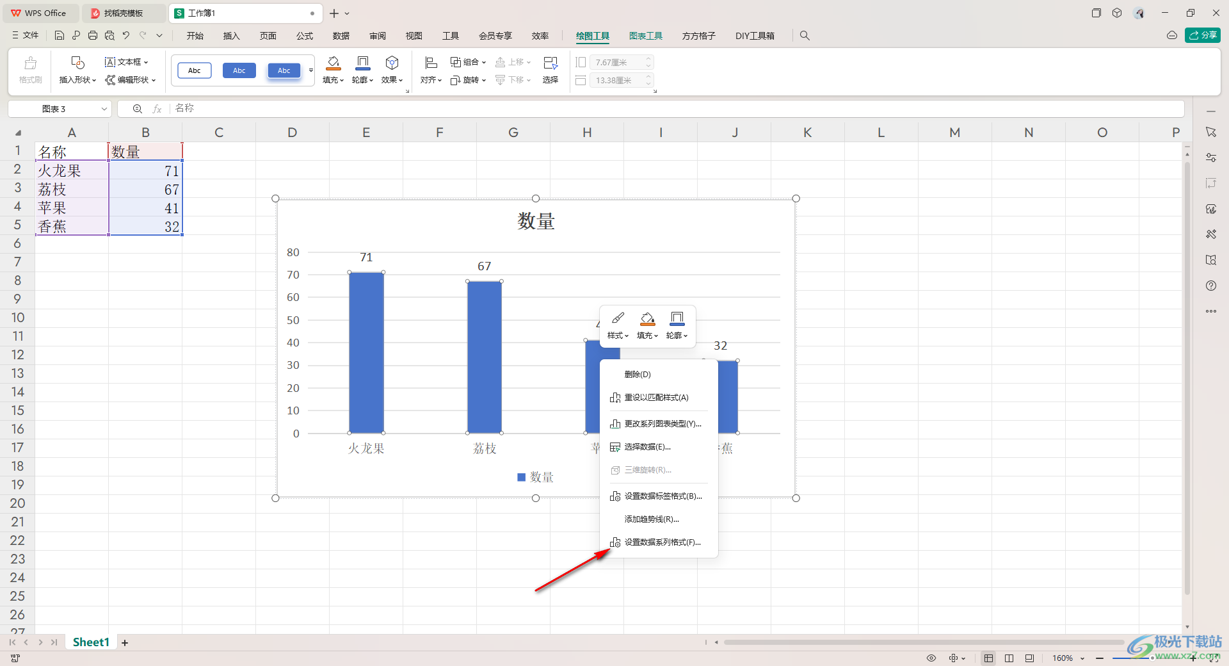Select Delete in the context menu
Image resolution: width=1229 pixels, height=666 pixels.
pyautogui.click(x=659, y=375)
